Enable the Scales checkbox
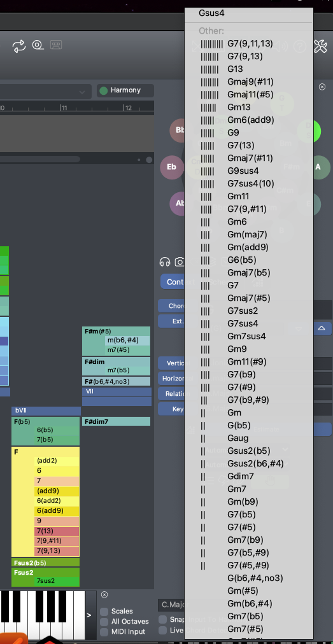Viewport: 333px width, 644px height. (104, 611)
